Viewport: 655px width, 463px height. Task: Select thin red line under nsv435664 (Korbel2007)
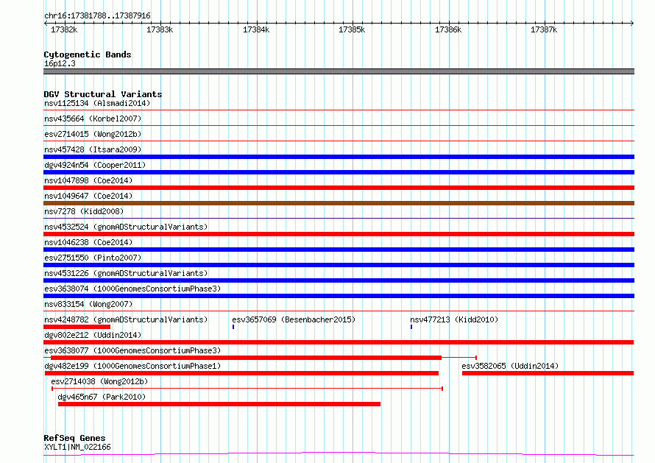pyautogui.click(x=339, y=126)
